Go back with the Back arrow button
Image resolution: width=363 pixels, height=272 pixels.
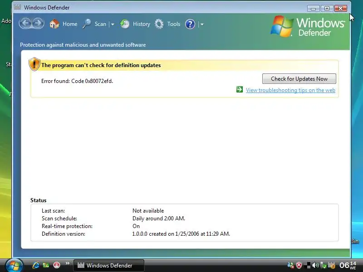coord(25,24)
